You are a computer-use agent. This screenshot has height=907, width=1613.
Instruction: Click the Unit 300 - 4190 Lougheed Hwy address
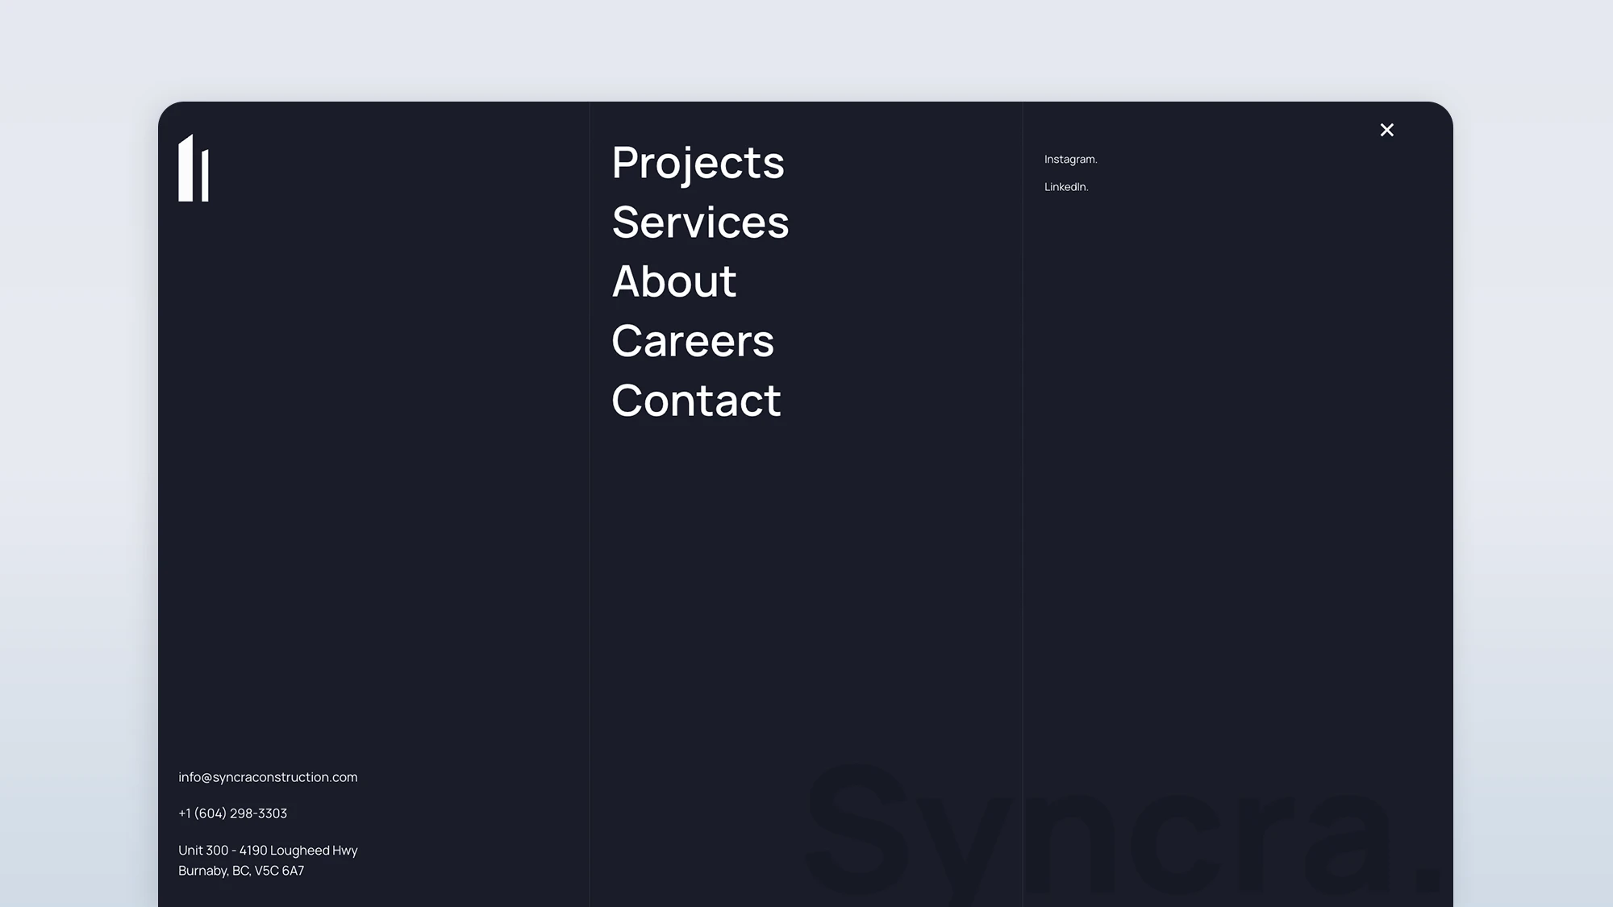268,851
